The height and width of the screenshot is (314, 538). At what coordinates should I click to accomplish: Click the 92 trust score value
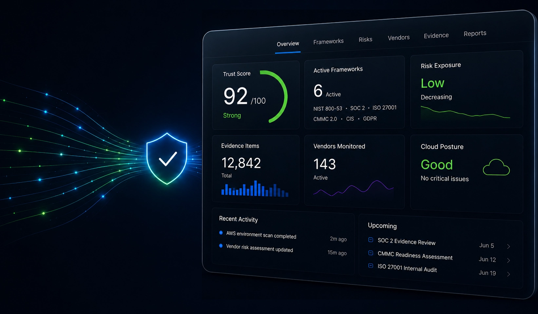tap(235, 96)
